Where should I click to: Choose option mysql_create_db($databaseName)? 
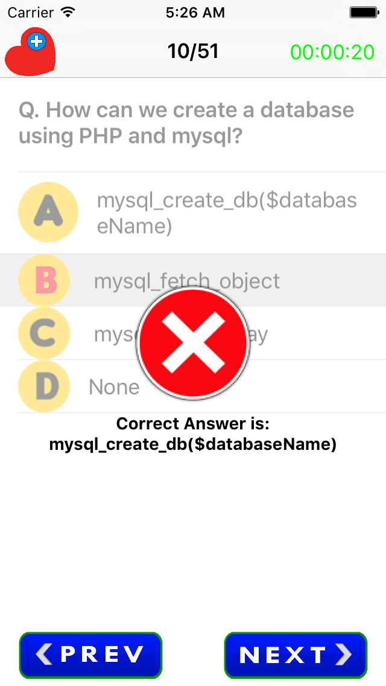226,213
